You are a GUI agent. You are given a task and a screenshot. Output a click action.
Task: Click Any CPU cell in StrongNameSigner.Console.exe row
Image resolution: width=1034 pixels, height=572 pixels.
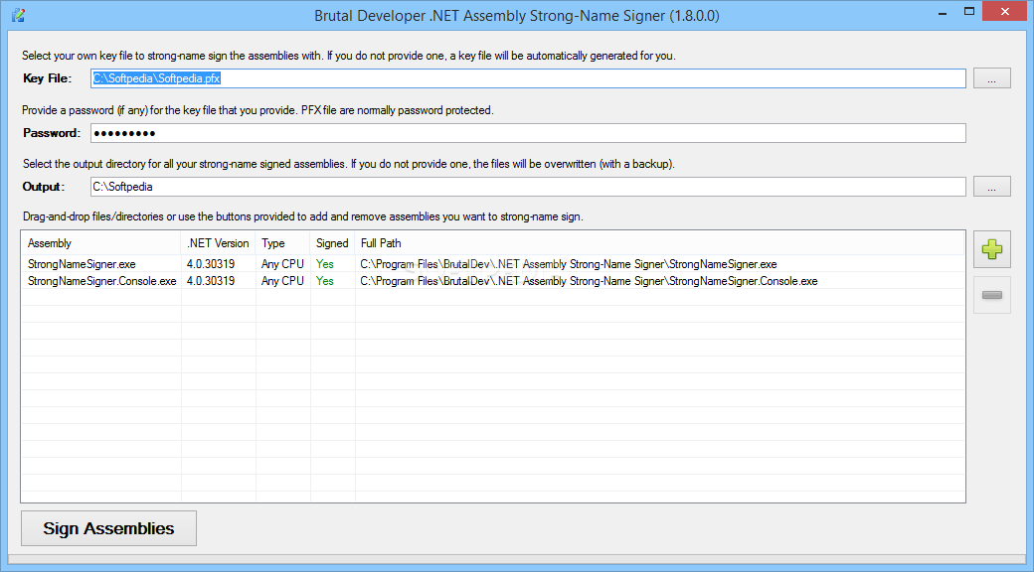coord(283,281)
